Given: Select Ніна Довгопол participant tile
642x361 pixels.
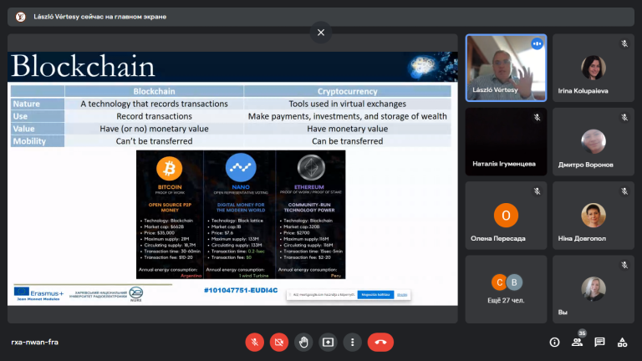Looking at the screenshot, I should pos(594,216).
